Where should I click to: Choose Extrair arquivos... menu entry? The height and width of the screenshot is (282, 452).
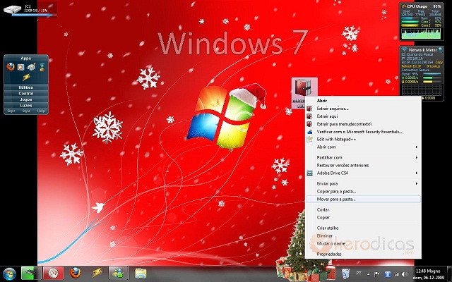[x=363, y=109]
